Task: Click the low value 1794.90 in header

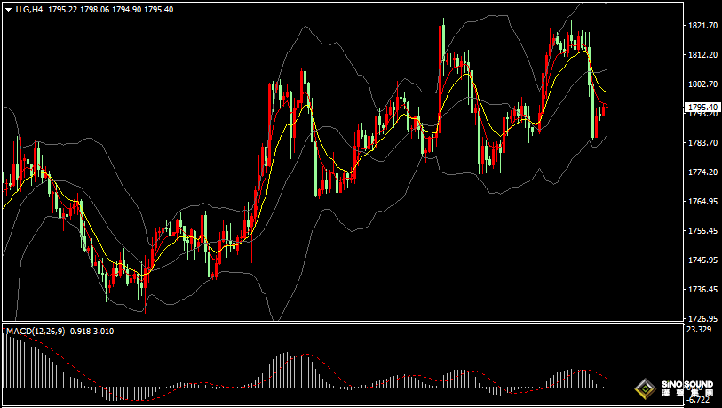Action: 127,9
